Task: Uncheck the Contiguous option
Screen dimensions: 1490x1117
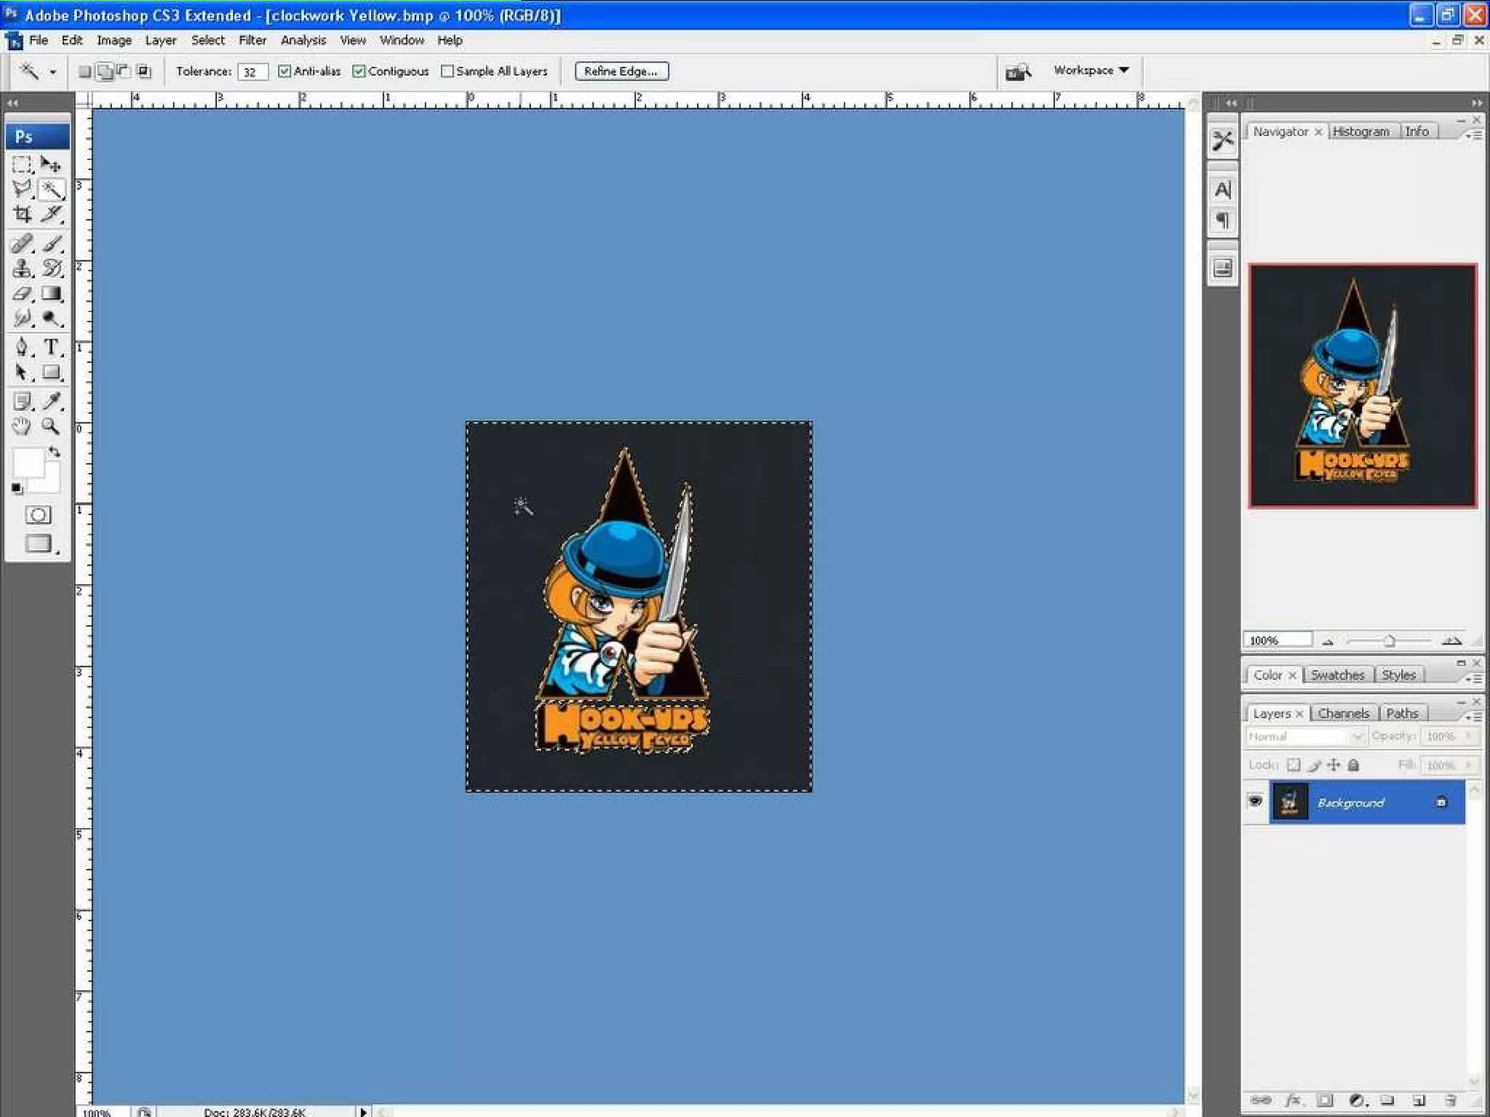Action: pos(359,71)
